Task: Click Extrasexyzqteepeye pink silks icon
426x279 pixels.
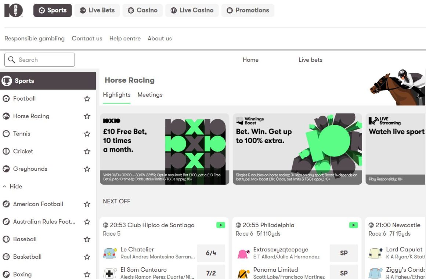Action: tap(243, 254)
